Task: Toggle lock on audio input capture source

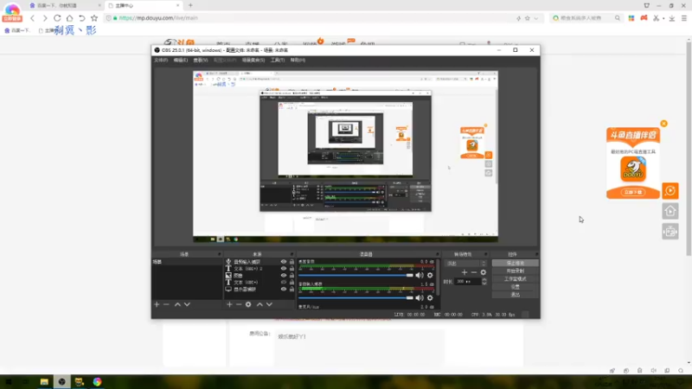Action: click(292, 262)
